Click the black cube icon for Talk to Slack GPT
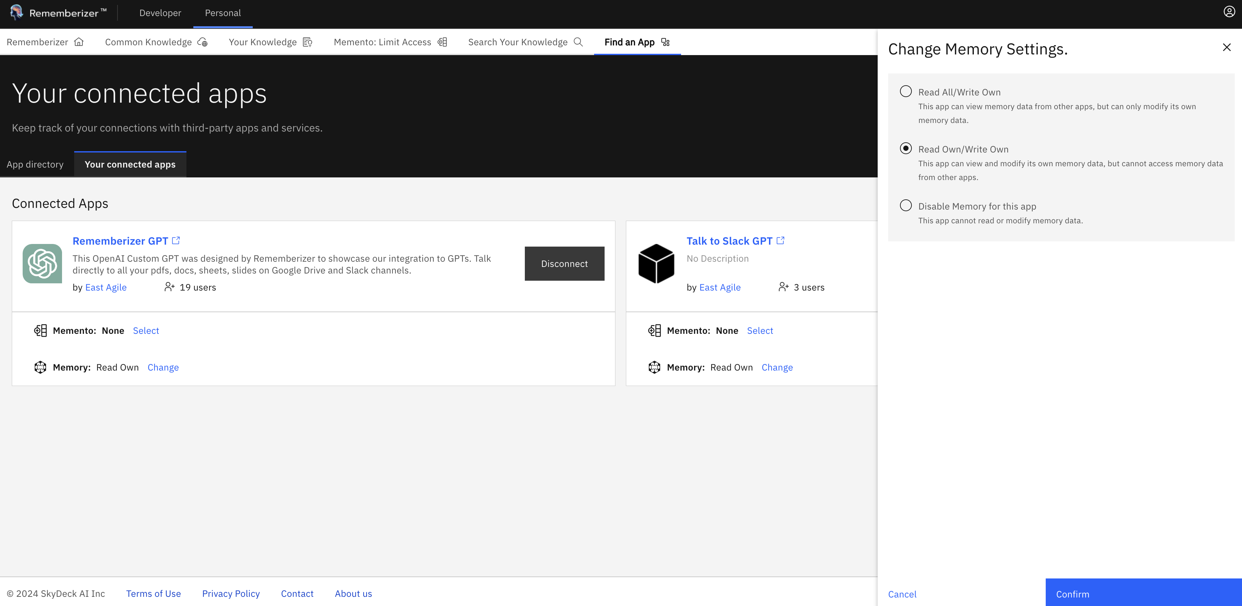Screen dimensions: 1242x606 [x=656, y=264]
